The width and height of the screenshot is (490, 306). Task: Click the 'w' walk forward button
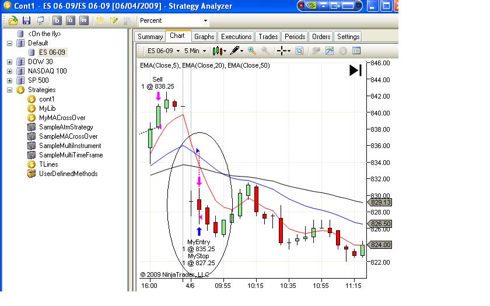click(x=84, y=20)
